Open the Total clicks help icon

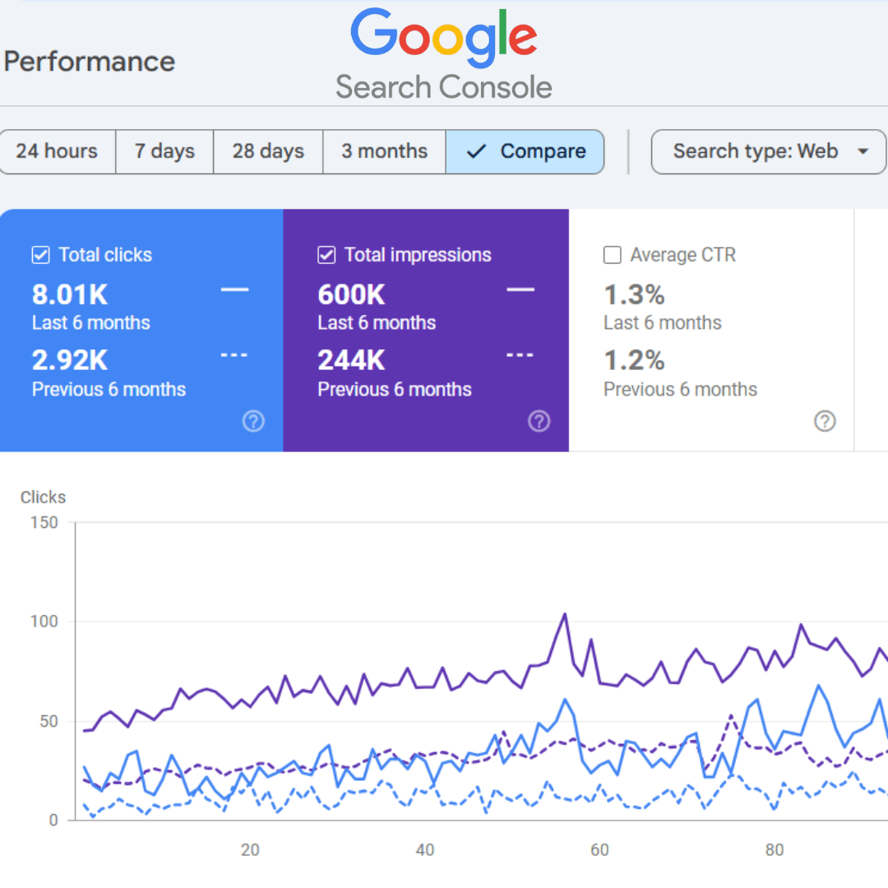[x=253, y=421]
